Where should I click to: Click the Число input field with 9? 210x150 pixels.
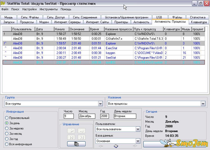click(x=69, y=116)
